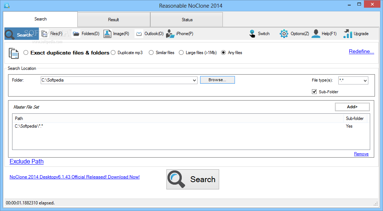Click the Browse... button
The height and width of the screenshot is (211, 383).
coord(217,80)
